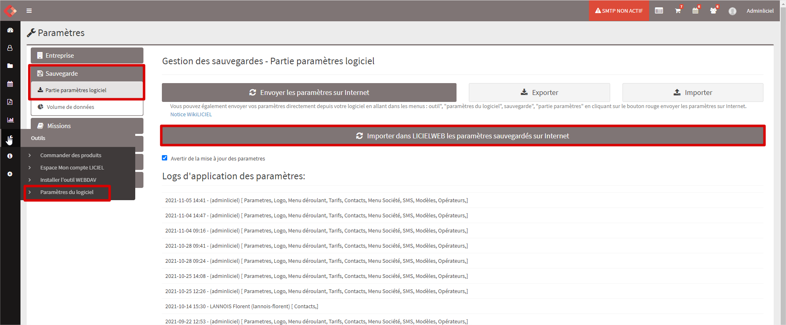Click Importer dans LICIELWEB les paramètres sauvegardés
This screenshot has width=786, height=325.
click(x=463, y=136)
